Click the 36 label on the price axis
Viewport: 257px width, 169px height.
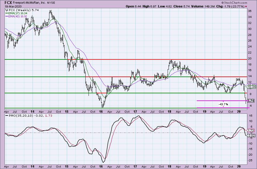(250, 11)
